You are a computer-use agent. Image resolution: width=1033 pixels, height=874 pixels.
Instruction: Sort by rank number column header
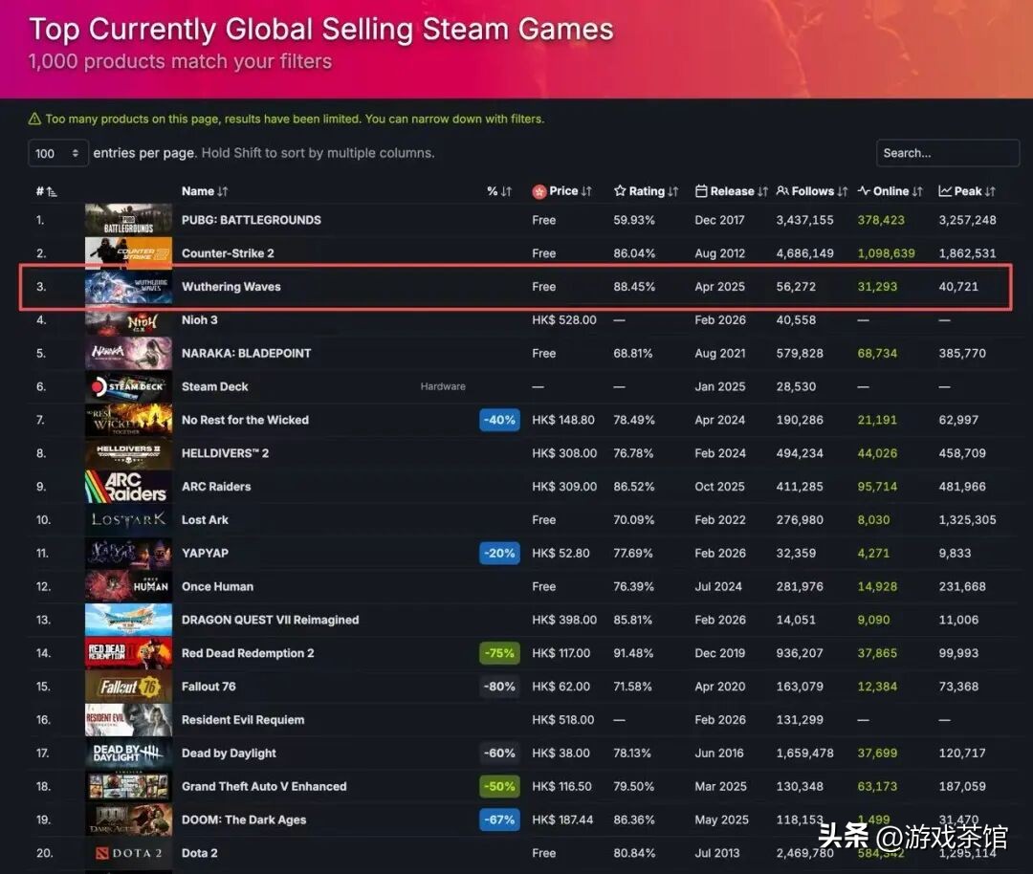(x=46, y=191)
